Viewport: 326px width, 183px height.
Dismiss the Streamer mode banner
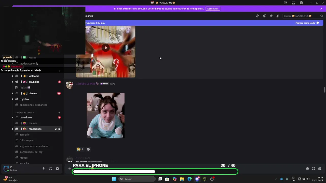point(321,9)
